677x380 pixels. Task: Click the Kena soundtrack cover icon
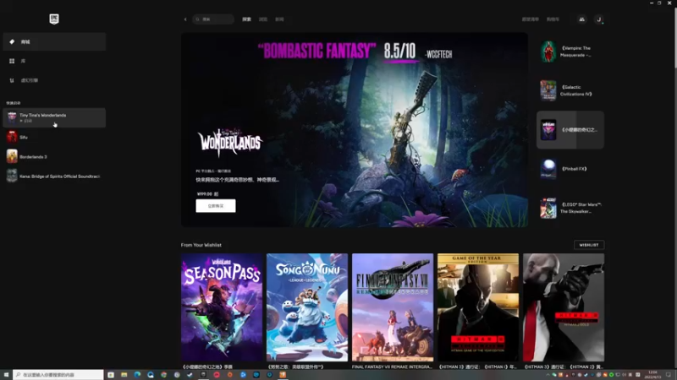(x=12, y=176)
